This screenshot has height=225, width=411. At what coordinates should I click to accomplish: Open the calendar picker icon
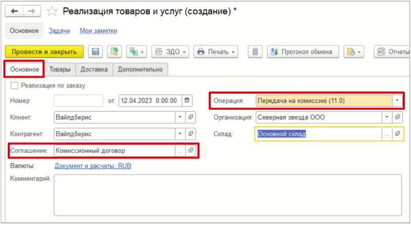(187, 100)
